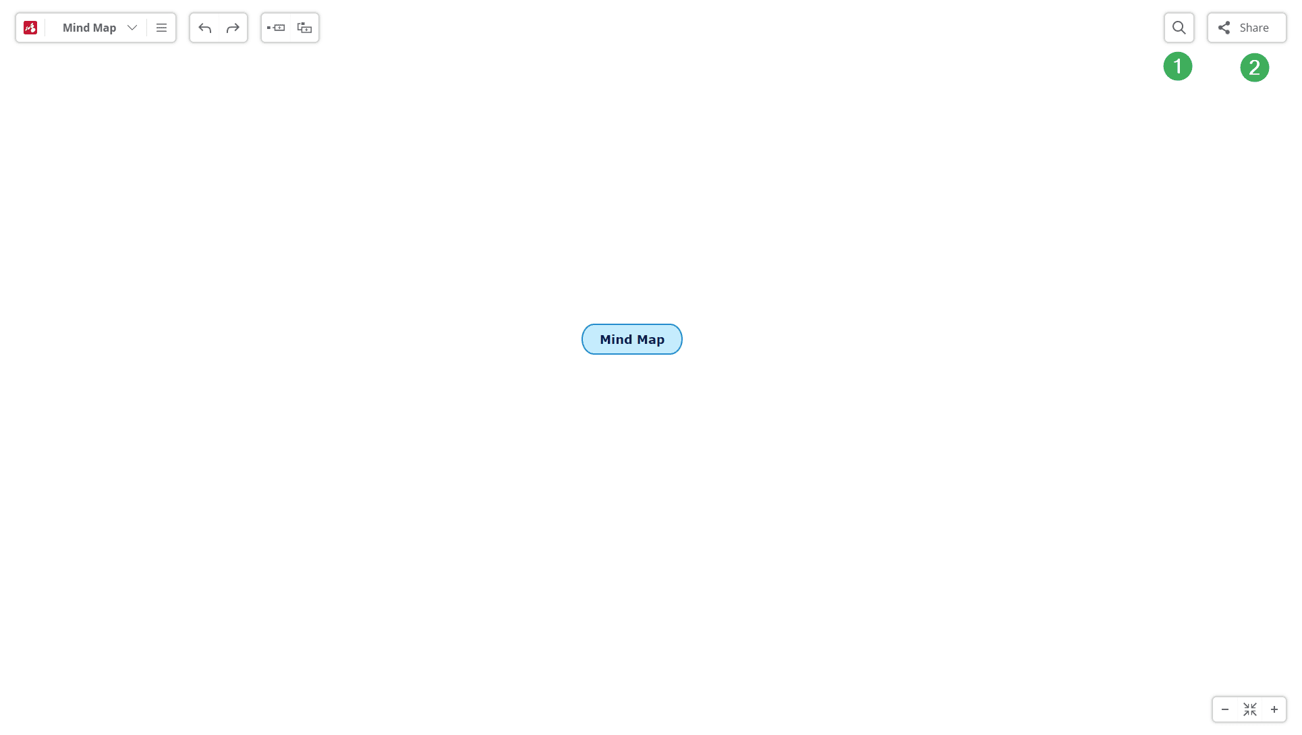Fit the mind map to the screen
Image resolution: width=1302 pixels, height=735 pixels.
click(x=1249, y=709)
